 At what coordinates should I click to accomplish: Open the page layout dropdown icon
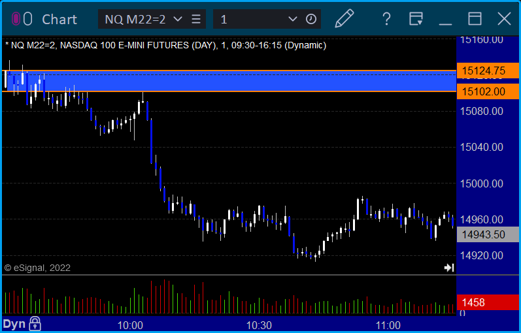[416, 19]
